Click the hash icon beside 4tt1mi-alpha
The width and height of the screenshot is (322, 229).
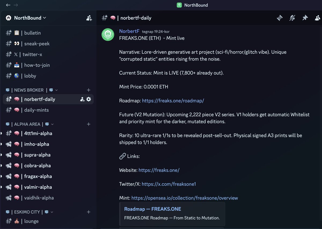coord(9,133)
